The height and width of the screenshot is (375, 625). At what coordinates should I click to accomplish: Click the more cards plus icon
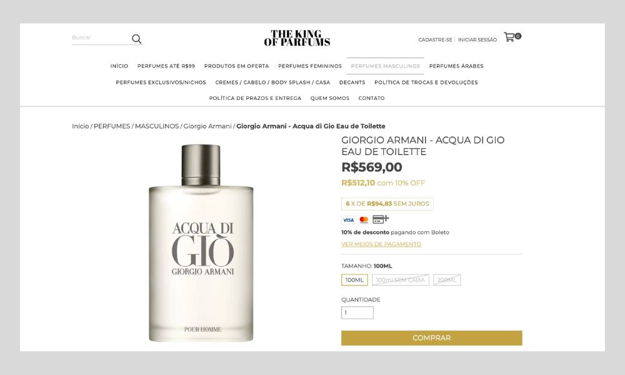pyautogui.click(x=381, y=219)
